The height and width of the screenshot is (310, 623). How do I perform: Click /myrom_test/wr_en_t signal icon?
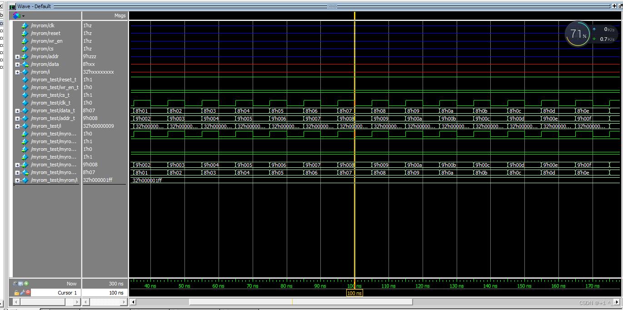[x=25, y=87]
